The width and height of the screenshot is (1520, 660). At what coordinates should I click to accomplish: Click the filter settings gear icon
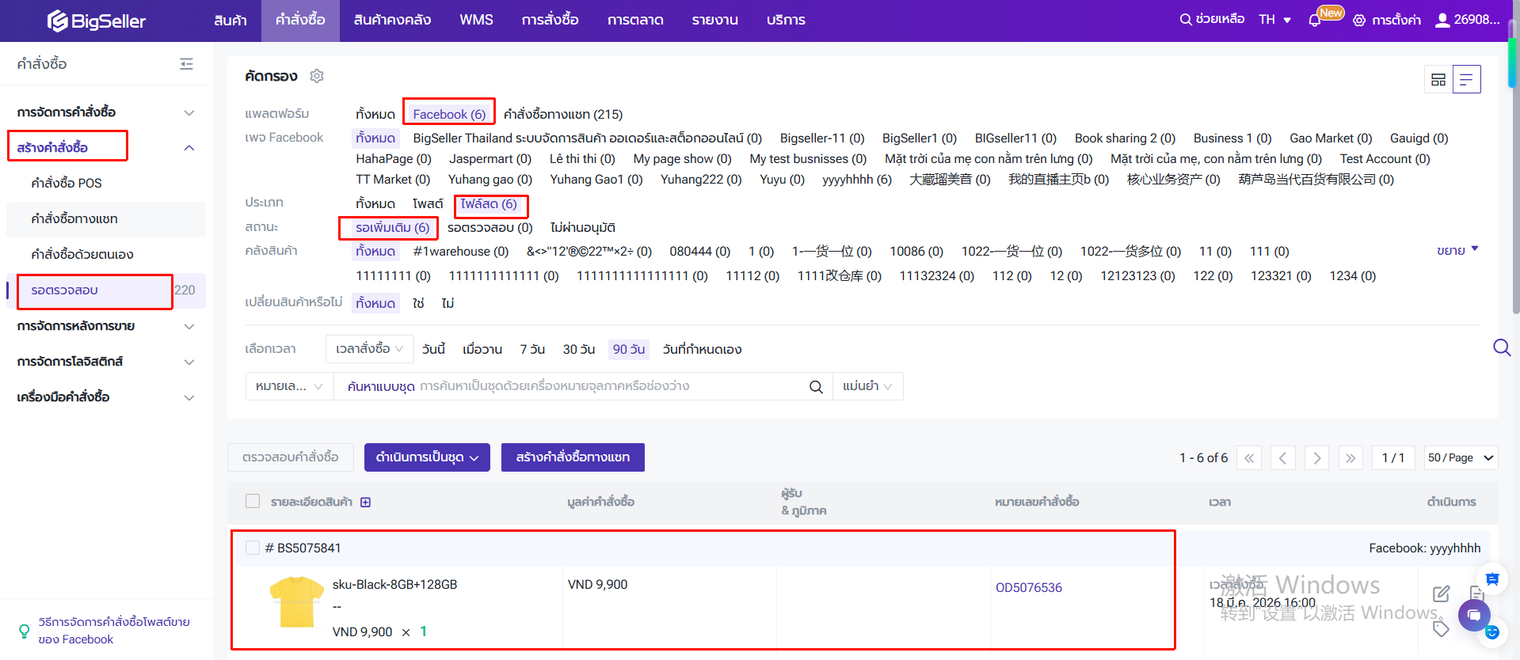[317, 76]
